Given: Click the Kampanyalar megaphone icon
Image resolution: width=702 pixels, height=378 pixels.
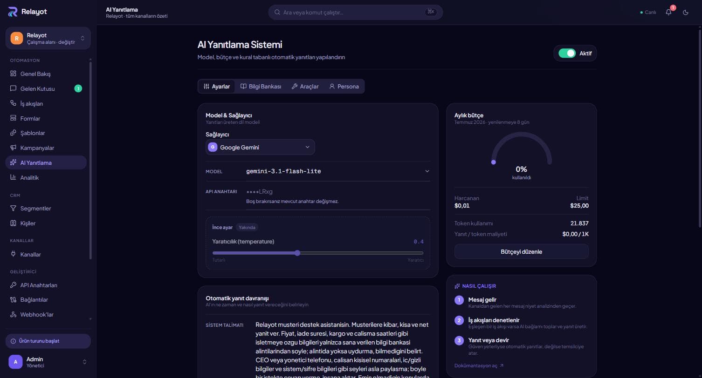Looking at the screenshot, I should tap(13, 148).
